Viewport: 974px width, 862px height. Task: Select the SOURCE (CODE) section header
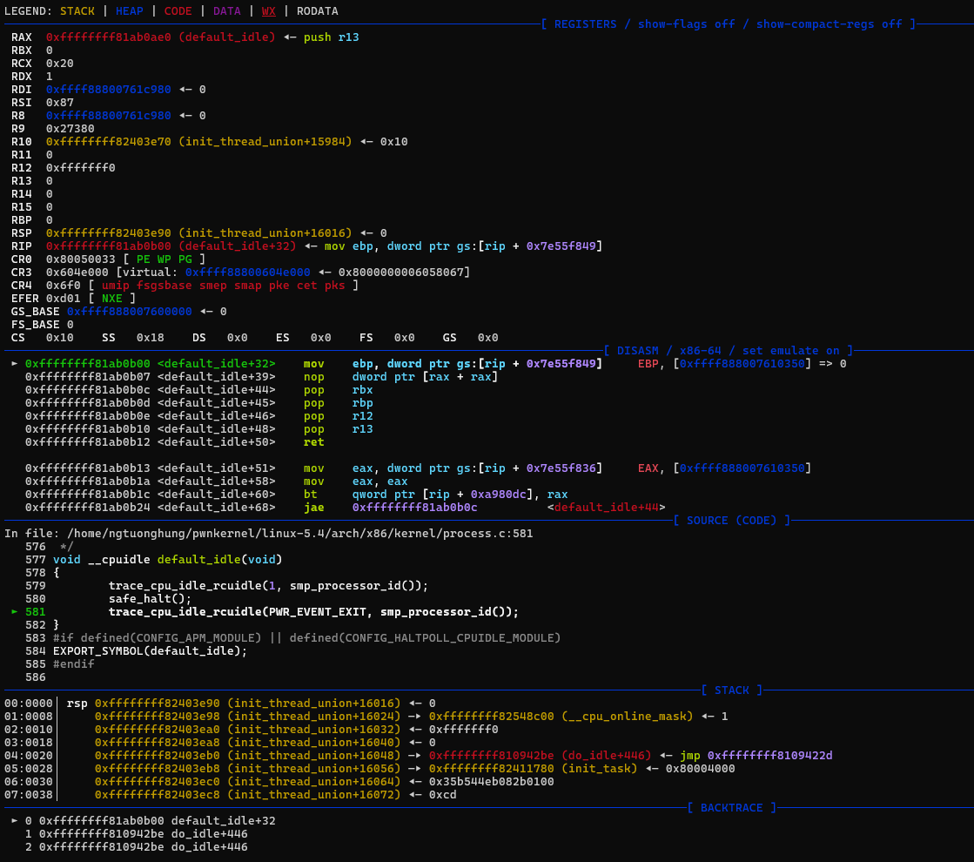(731, 521)
